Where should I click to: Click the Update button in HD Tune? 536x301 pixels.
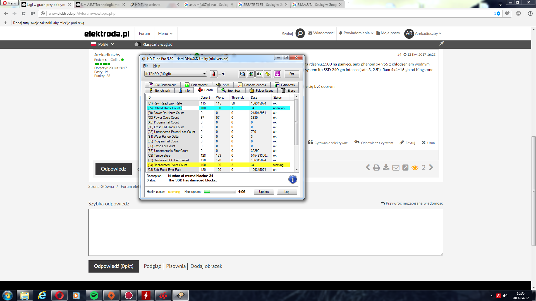click(264, 192)
